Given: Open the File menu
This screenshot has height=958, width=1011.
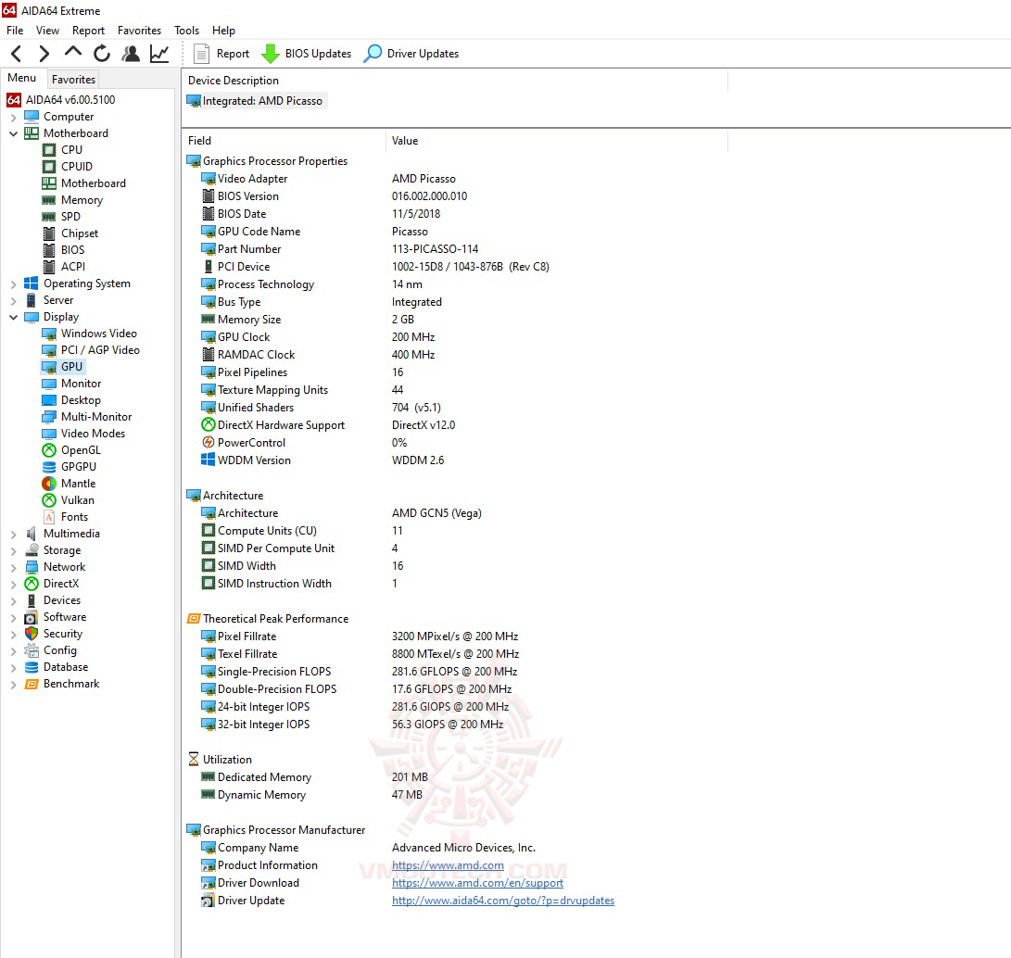Looking at the screenshot, I should point(15,31).
